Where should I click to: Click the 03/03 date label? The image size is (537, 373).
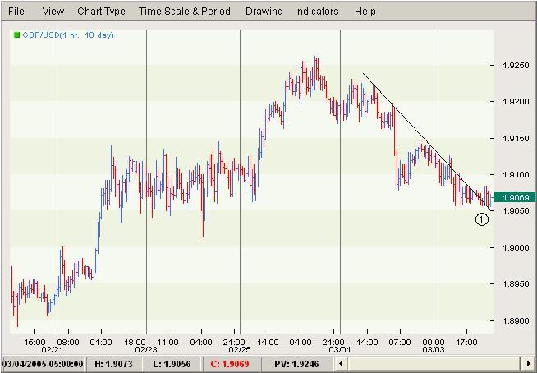pos(433,350)
